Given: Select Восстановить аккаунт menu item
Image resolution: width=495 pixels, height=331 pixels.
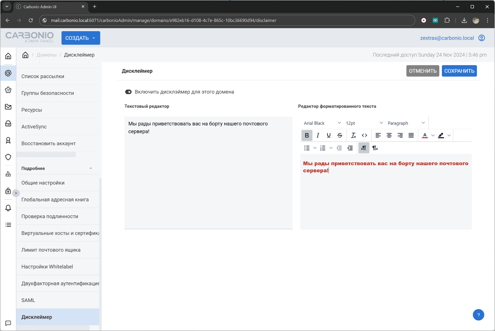Looking at the screenshot, I should pos(58,144).
